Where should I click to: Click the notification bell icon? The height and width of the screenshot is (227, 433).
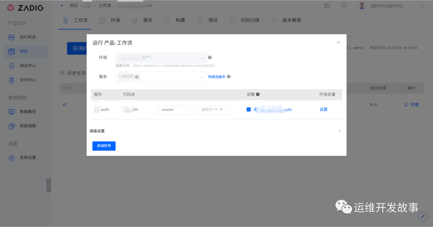tap(344, 6)
